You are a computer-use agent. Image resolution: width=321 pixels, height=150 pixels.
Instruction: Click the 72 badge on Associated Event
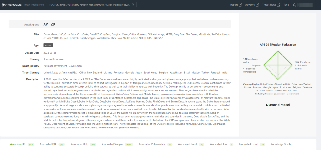click(202, 144)
